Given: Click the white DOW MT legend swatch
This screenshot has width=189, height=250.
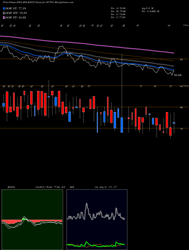Looking at the screenshot, I should point(4,13).
